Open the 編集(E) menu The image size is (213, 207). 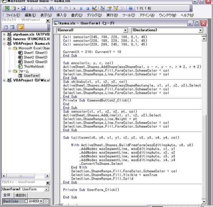click(x=30, y=15)
